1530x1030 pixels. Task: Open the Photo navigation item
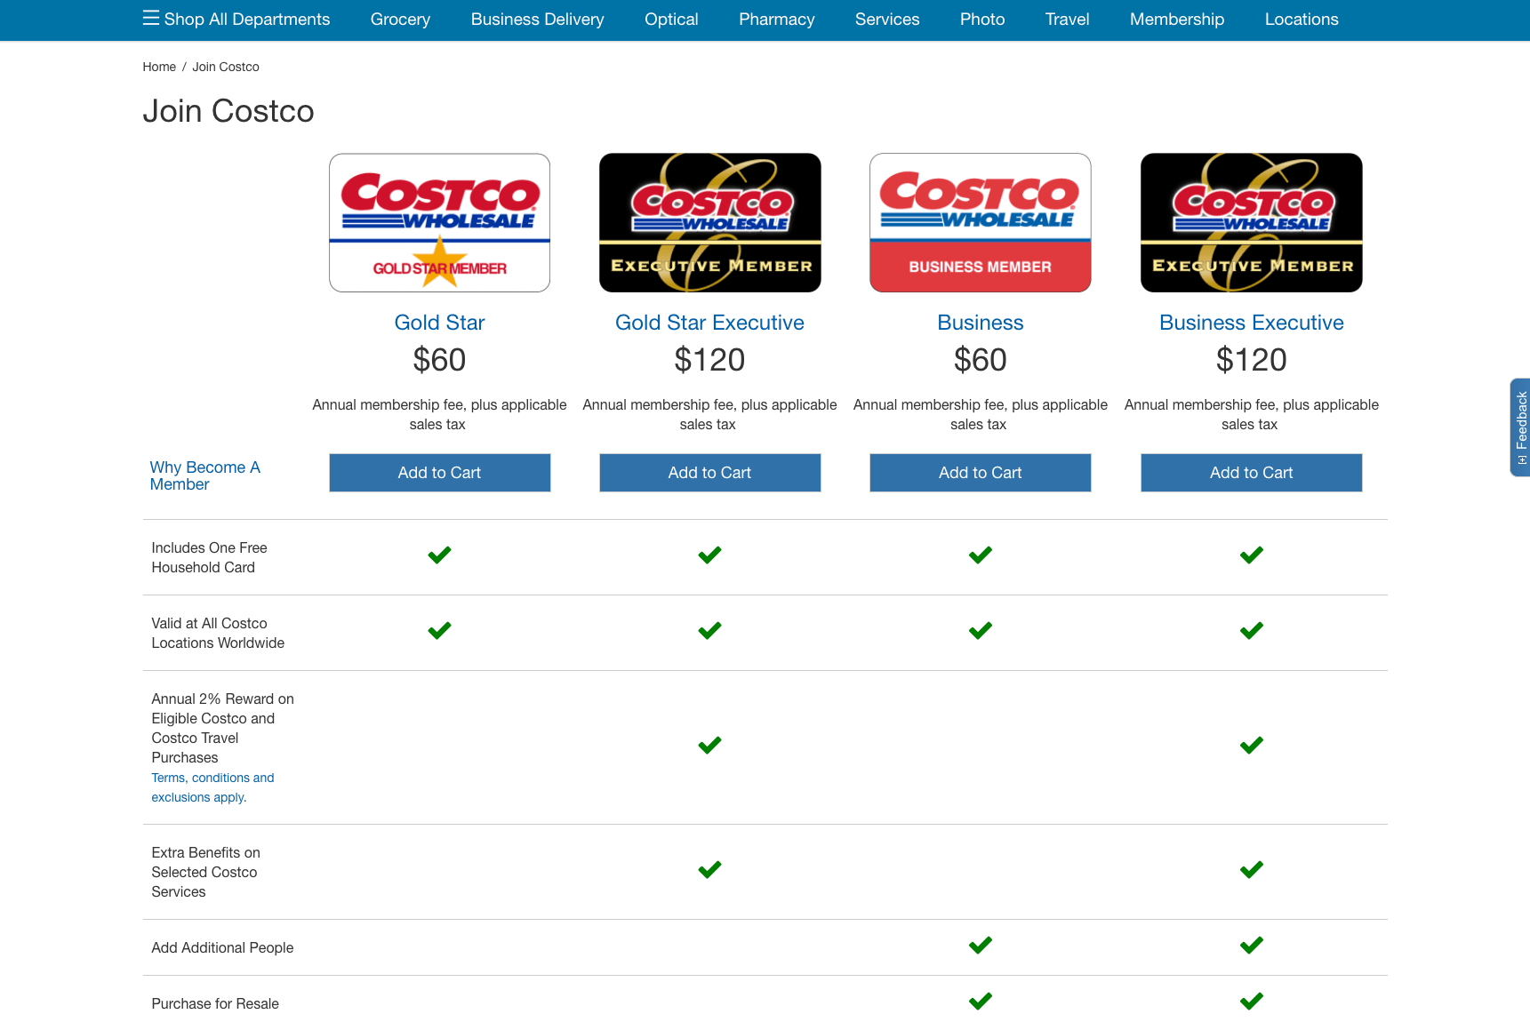982,20
